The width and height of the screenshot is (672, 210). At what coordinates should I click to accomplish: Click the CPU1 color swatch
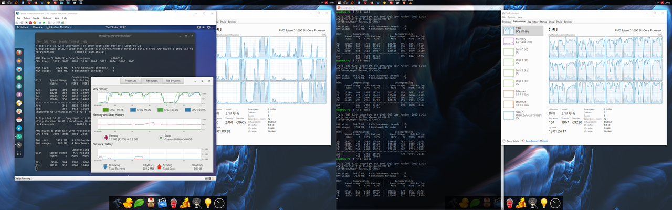click(106, 110)
